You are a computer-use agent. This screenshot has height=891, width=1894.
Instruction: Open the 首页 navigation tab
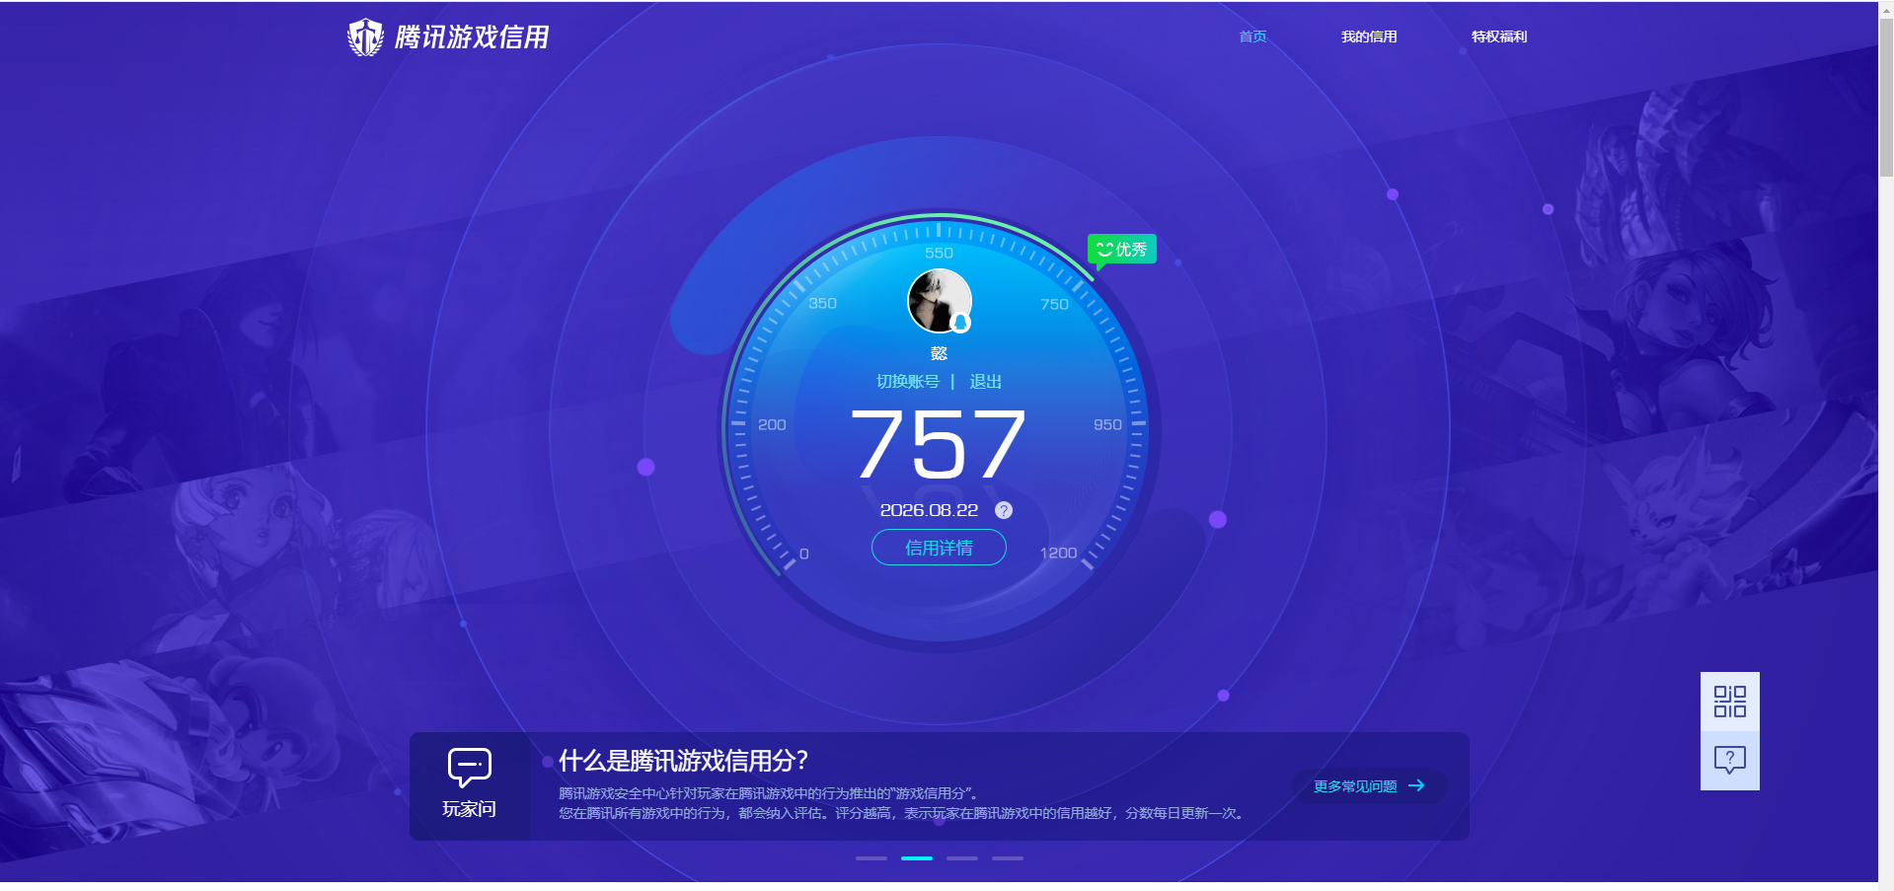pyautogui.click(x=1252, y=37)
